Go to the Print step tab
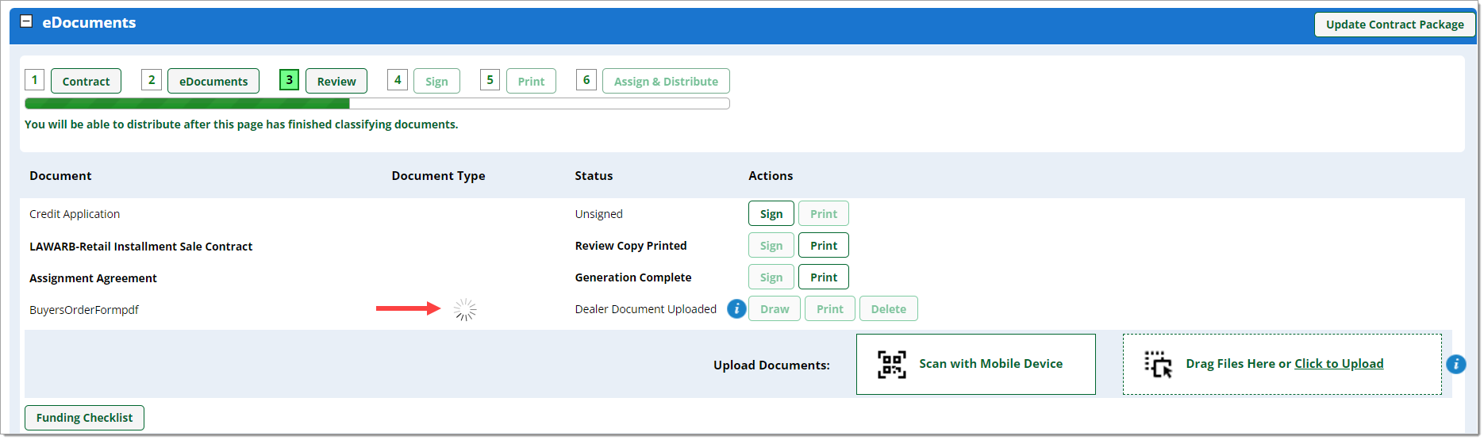The width and height of the screenshot is (1484, 440). [x=531, y=81]
